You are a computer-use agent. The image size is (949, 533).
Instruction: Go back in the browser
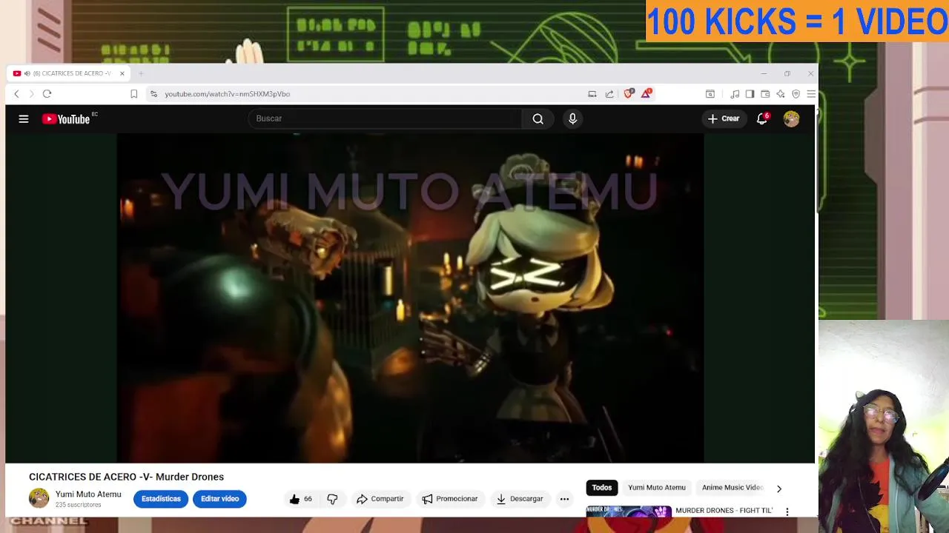coord(16,94)
